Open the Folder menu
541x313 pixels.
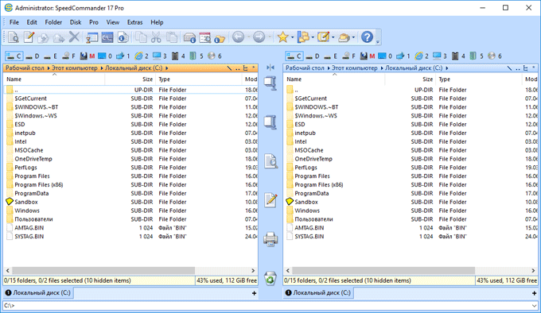53,22
